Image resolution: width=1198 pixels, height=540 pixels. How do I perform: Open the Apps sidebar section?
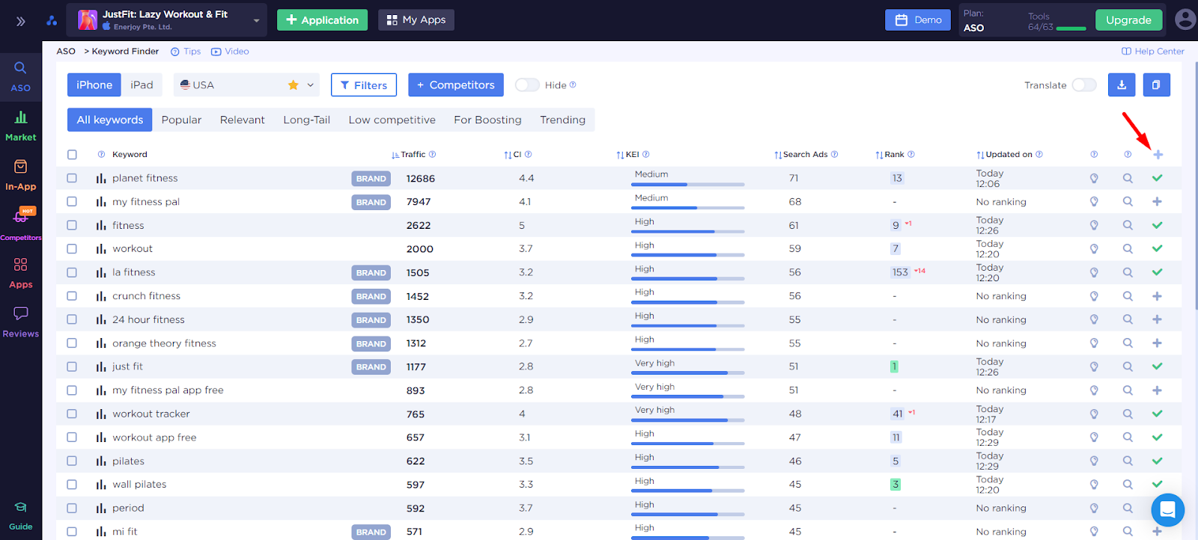tap(21, 273)
